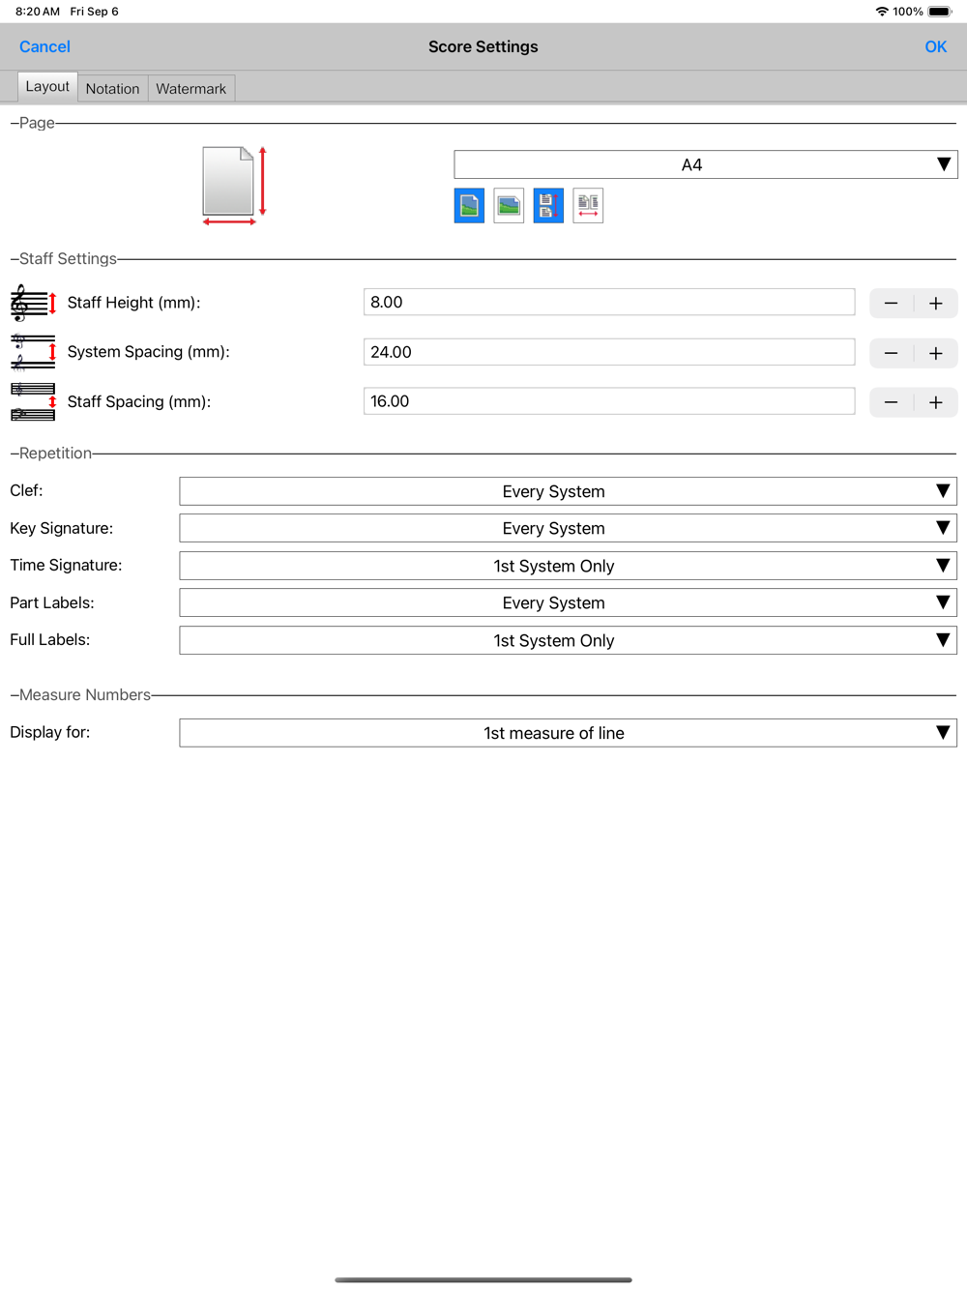The height and width of the screenshot is (1290, 967).
Task: Open the Time Signature repetition dropdown
Action: 569,566
